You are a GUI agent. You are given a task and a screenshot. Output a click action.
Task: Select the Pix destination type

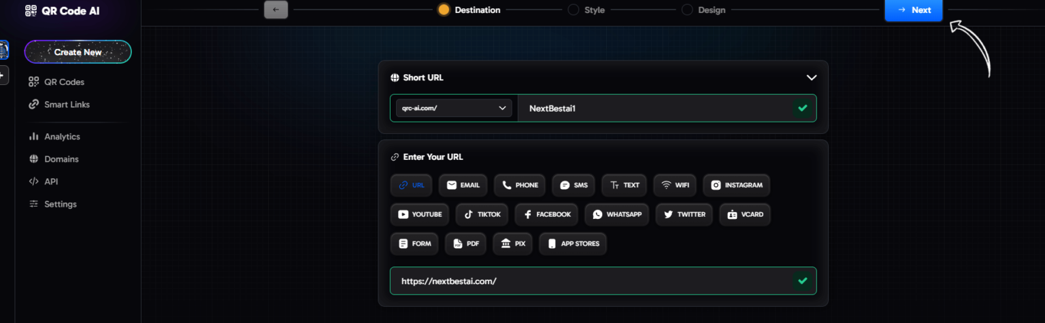(513, 243)
